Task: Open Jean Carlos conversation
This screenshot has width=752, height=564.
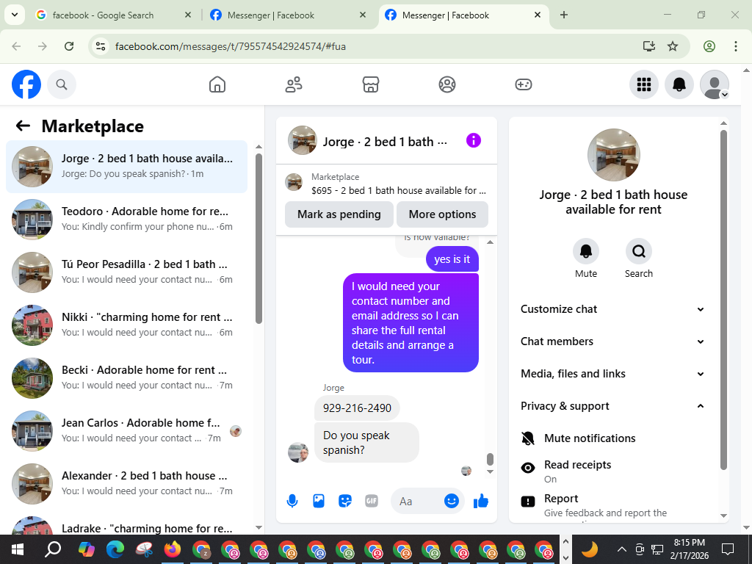Action: point(126,430)
